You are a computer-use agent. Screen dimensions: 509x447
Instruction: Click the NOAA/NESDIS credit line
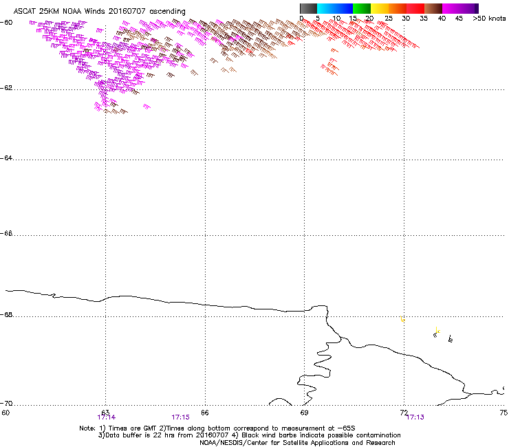(297, 443)
